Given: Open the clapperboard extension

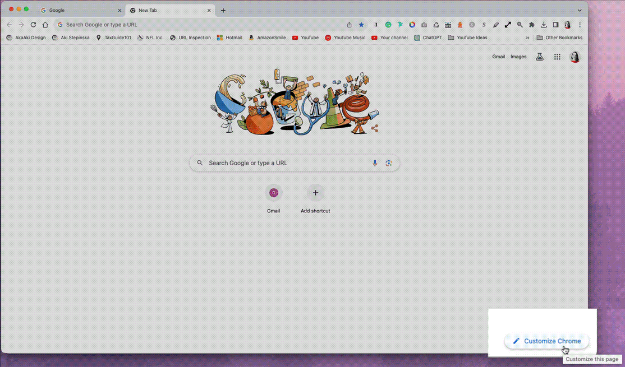Looking at the screenshot, I should pos(448,25).
